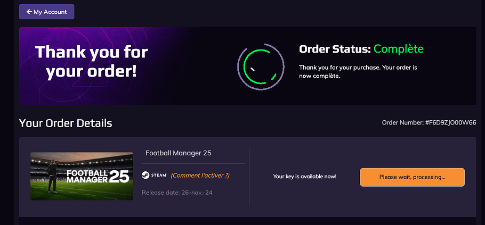Click the Steam logo icon
The height and width of the screenshot is (225, 485).
(x=145, y=176)
